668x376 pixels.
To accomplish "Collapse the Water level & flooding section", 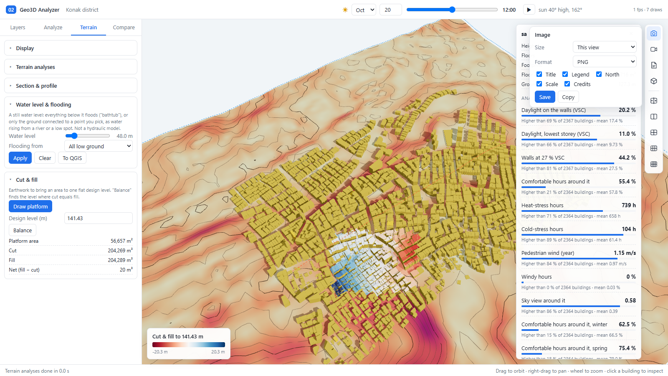I will coord(71,104).
